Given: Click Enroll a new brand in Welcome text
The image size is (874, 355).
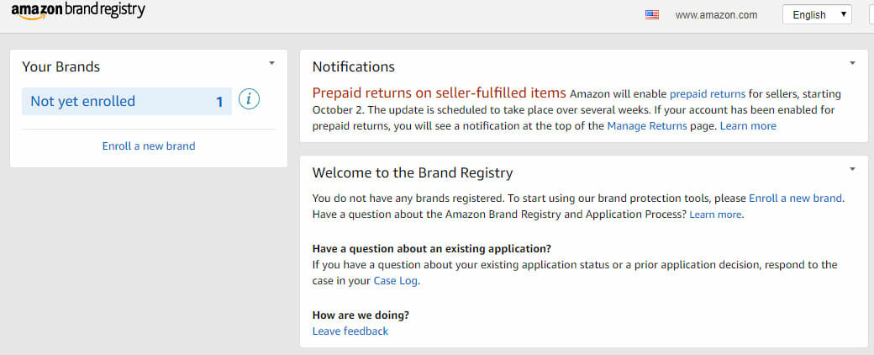Looking at the screenshot, I should click(795, 199).
